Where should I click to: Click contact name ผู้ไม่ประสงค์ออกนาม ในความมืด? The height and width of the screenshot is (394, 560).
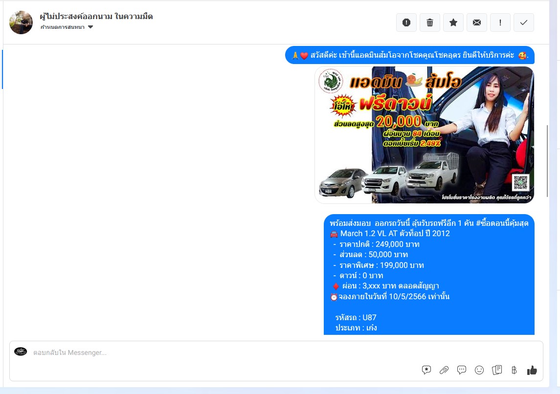(96, 17)
